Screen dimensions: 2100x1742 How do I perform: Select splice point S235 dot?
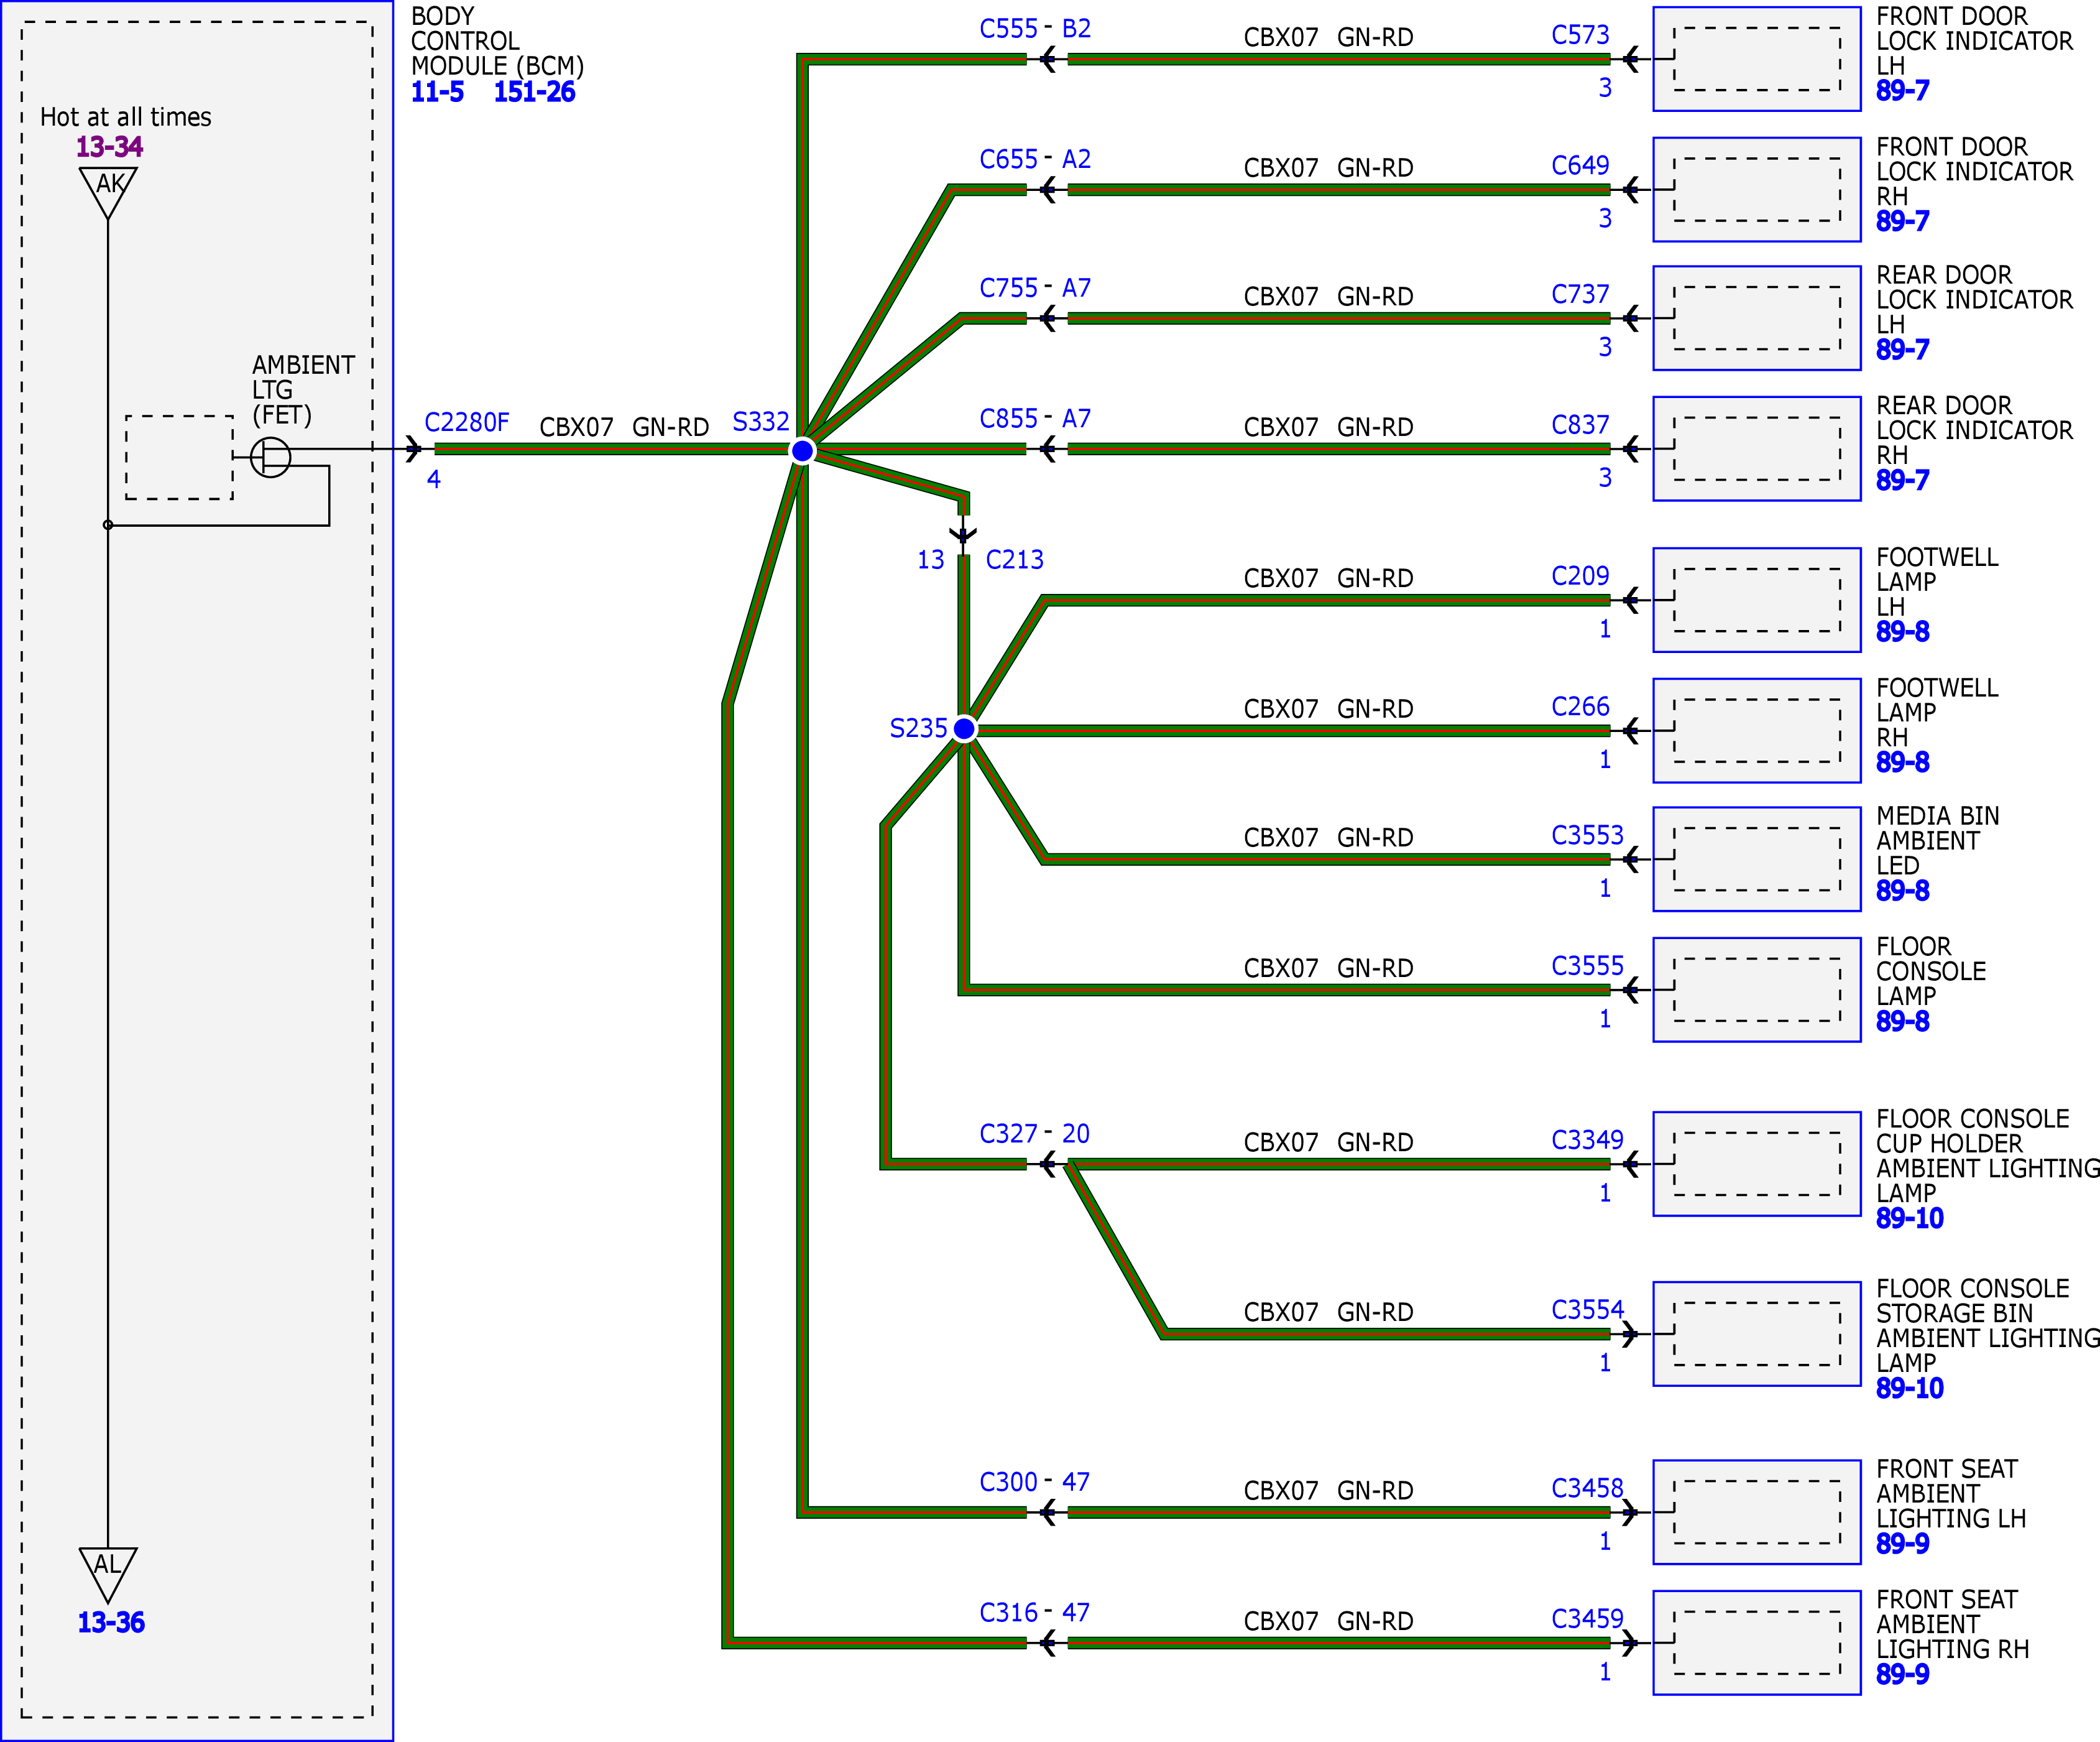click(964, 728)
